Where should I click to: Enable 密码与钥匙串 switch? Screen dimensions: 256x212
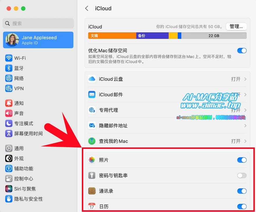(x=242, y=175)
